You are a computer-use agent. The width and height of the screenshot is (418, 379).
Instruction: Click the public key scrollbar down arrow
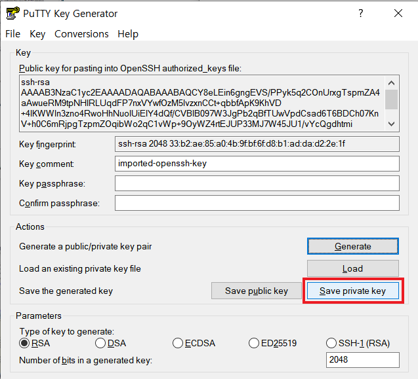(391, 124)
